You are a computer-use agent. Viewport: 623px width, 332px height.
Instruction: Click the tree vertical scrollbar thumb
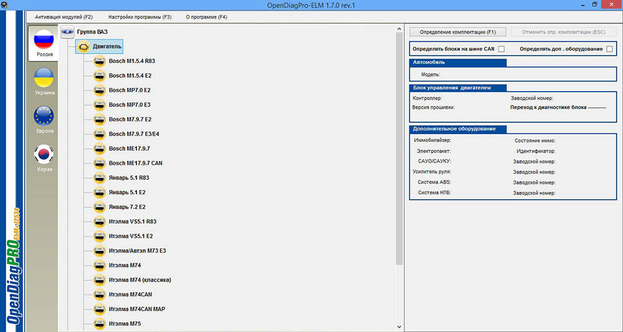tap(399, 149)
